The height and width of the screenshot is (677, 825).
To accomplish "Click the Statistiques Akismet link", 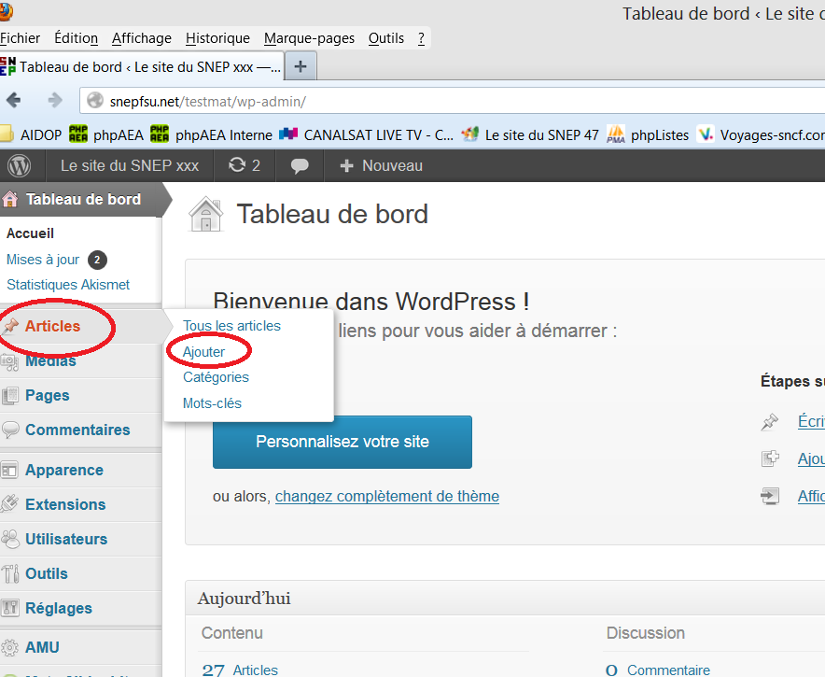I will [x=68, y=285].
